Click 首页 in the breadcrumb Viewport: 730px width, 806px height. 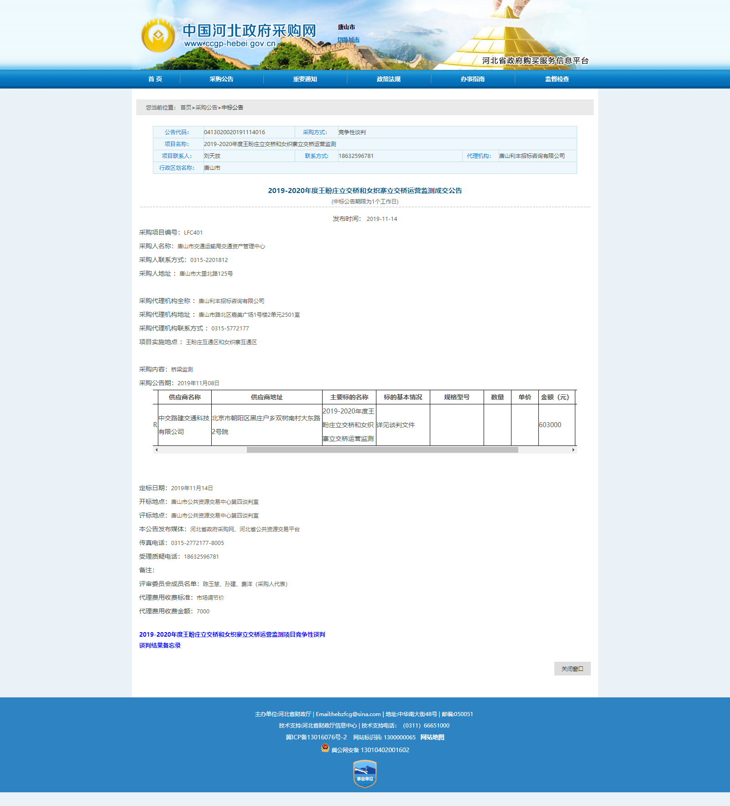(186, 108)
